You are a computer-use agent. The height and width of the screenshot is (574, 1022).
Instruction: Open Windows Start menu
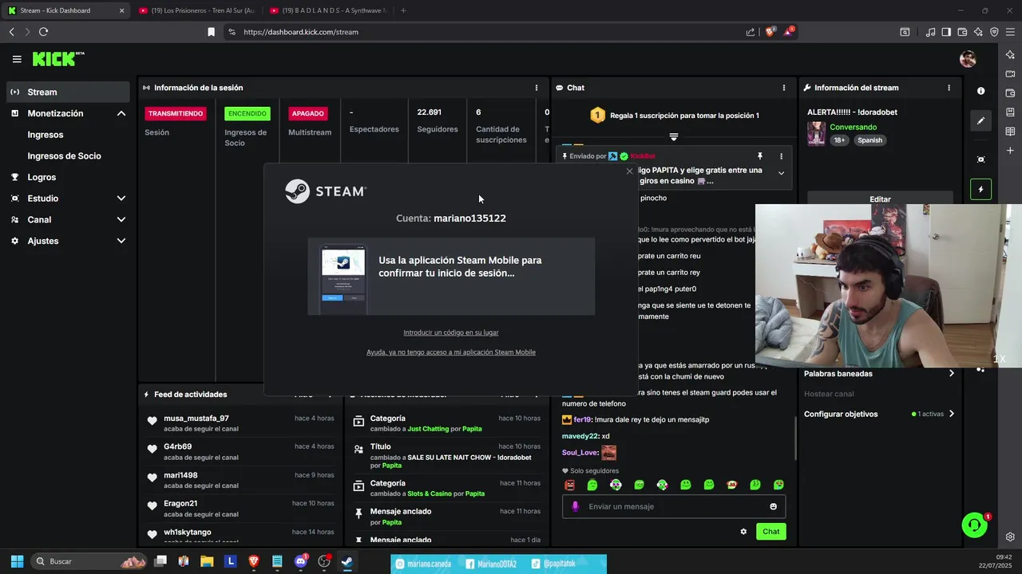(17, 561)
